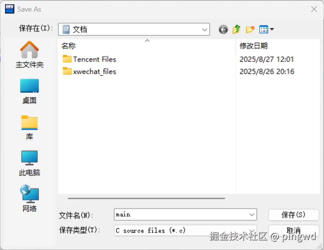Screen dimensions: 324x250
Task: Open 库 from the sidebar
Action: pos(29,128)
